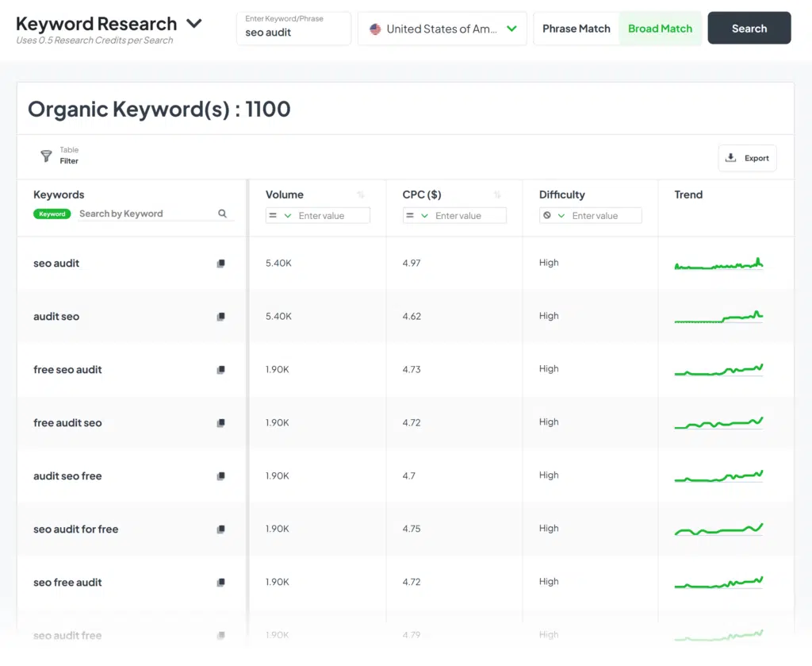812x666 pixels.
Task: Export the keyword table
Action: [747, 158]
